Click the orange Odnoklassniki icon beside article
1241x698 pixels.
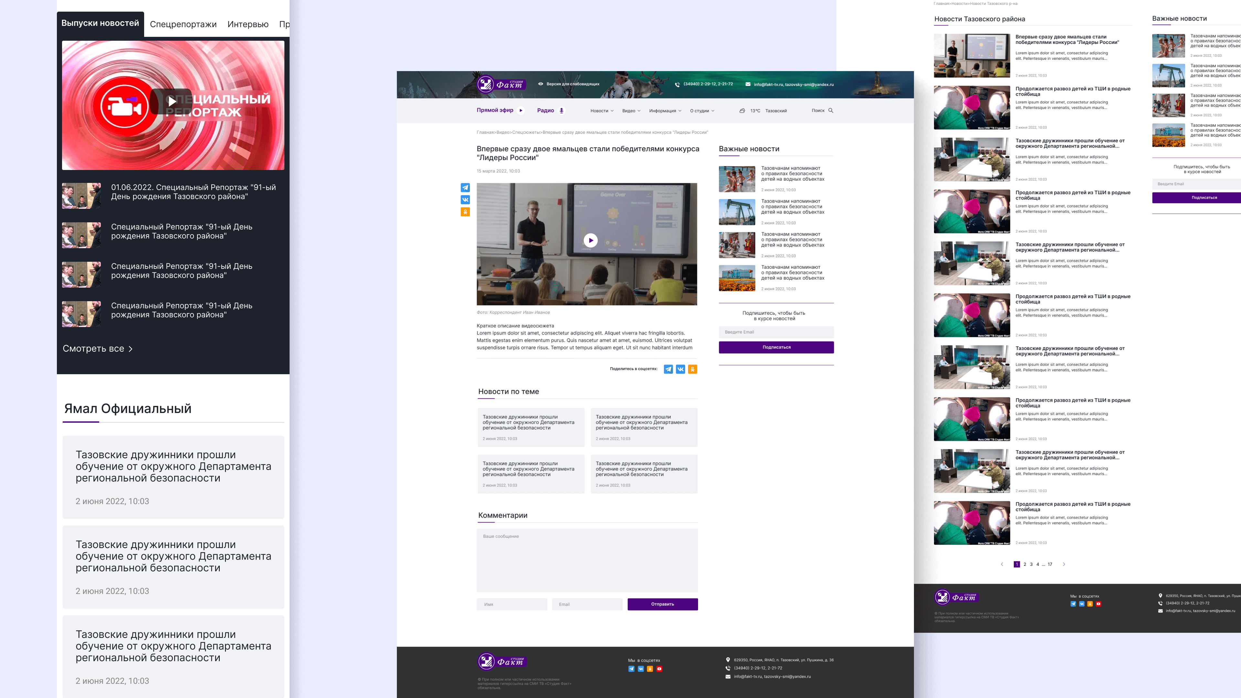[465, 212]
